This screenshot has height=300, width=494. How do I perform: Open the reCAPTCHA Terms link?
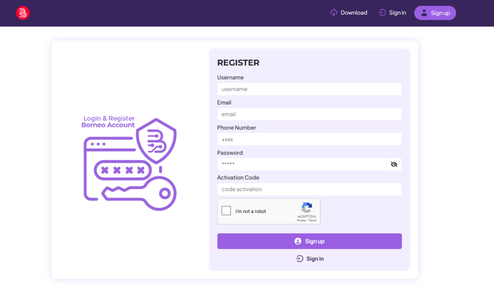313,220
